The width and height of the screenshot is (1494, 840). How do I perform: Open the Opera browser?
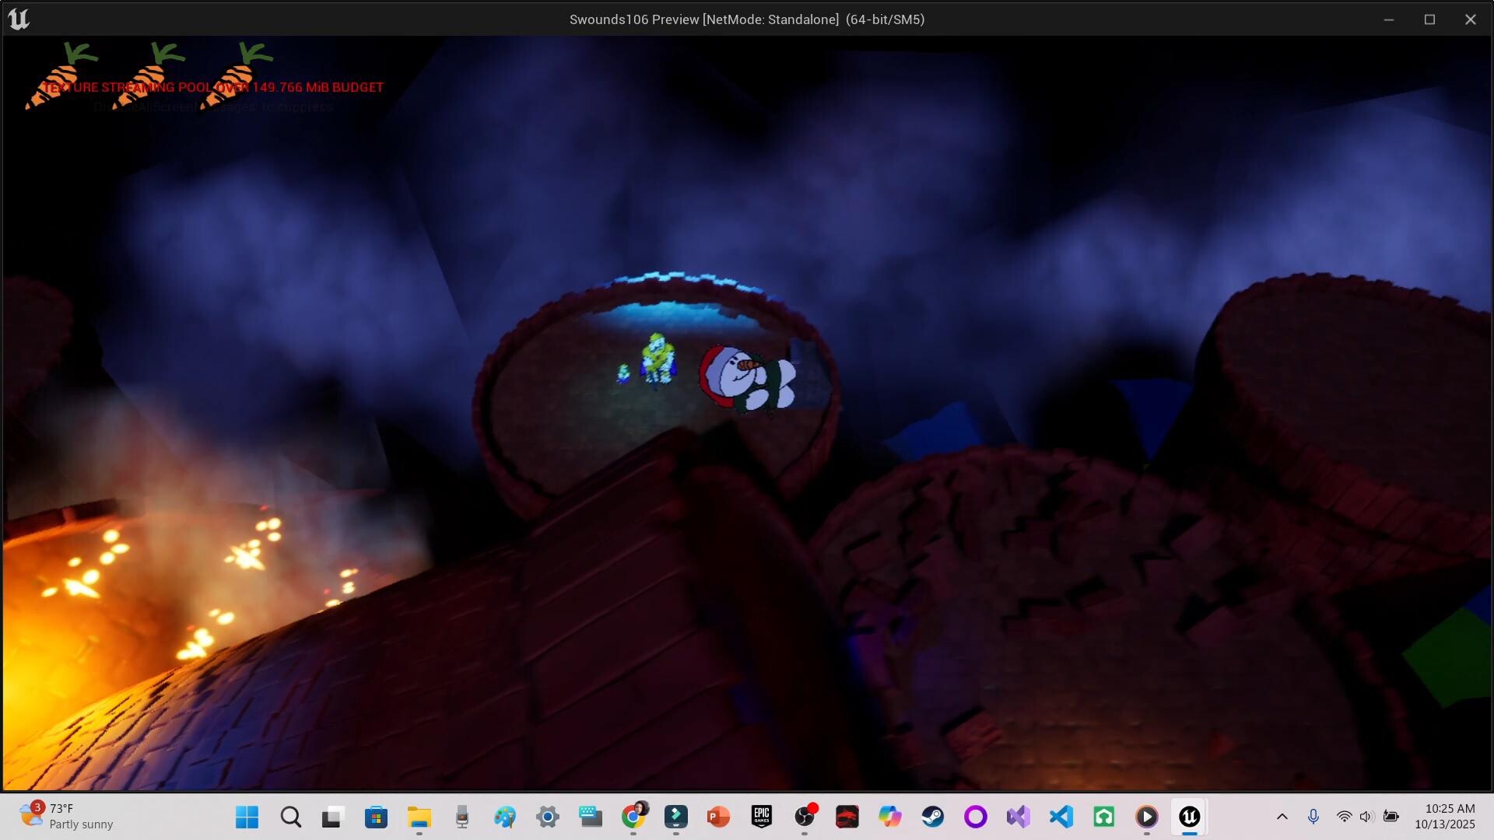tap(976, 817)
